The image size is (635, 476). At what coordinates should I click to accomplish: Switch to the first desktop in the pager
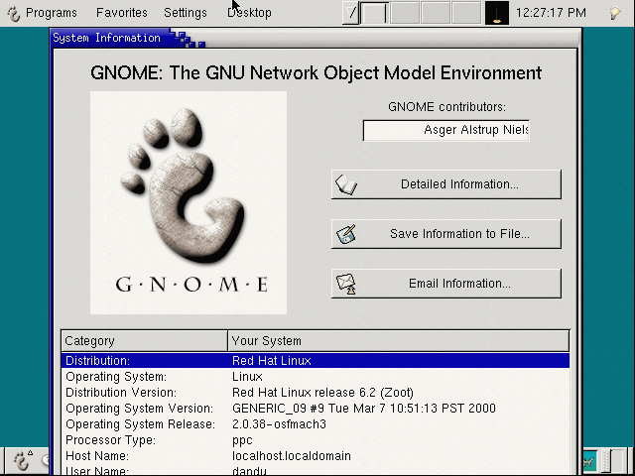tap(375, 13)
